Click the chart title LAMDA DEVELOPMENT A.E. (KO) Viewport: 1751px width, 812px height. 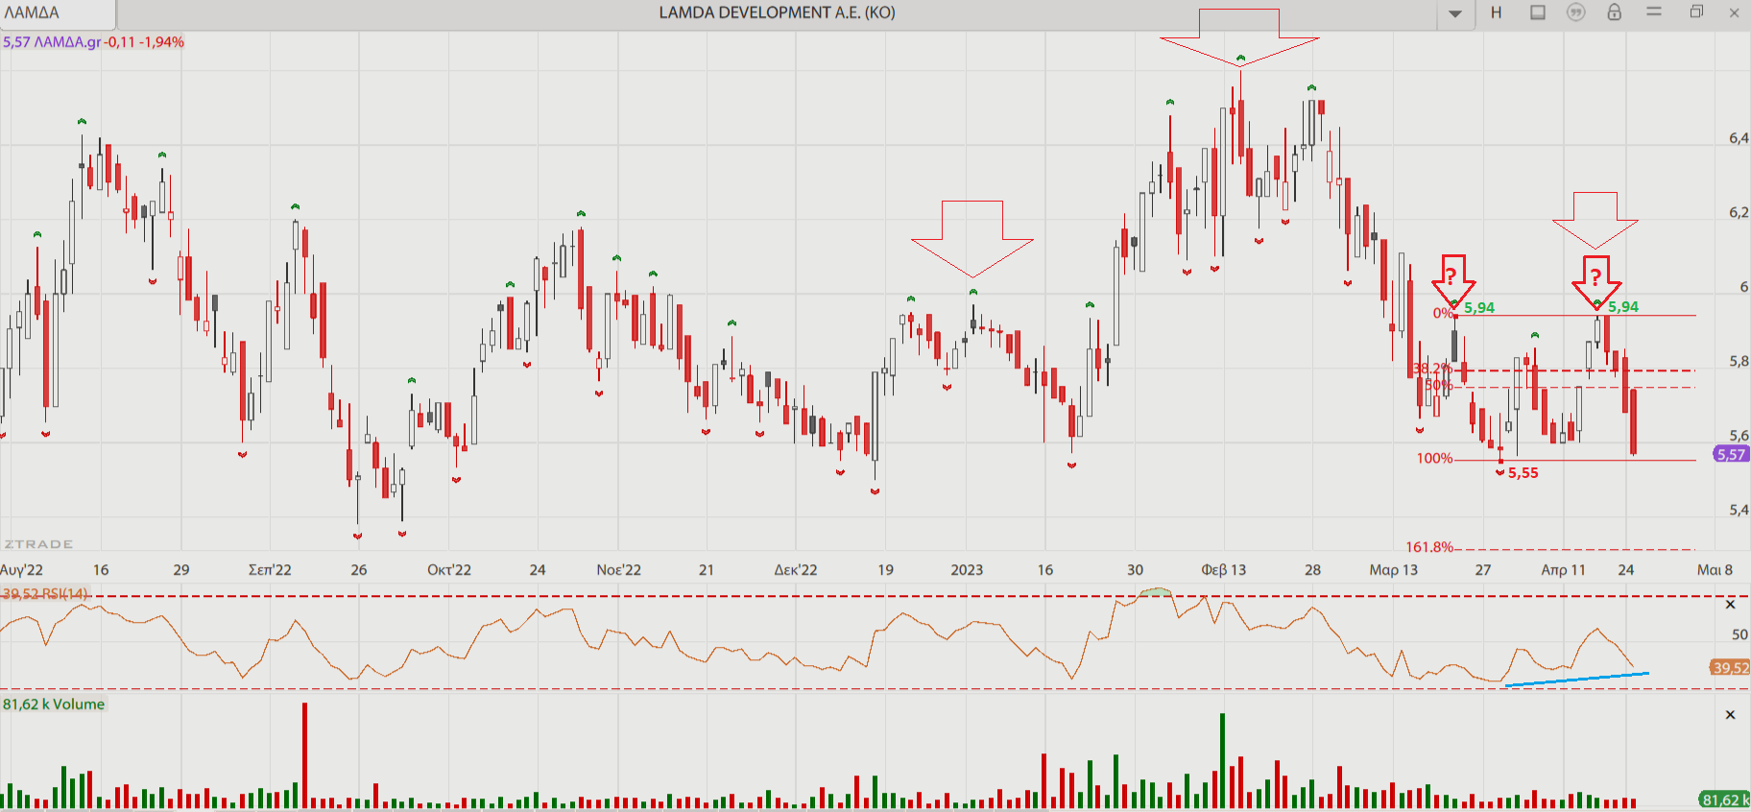click(x=777, y=12)
